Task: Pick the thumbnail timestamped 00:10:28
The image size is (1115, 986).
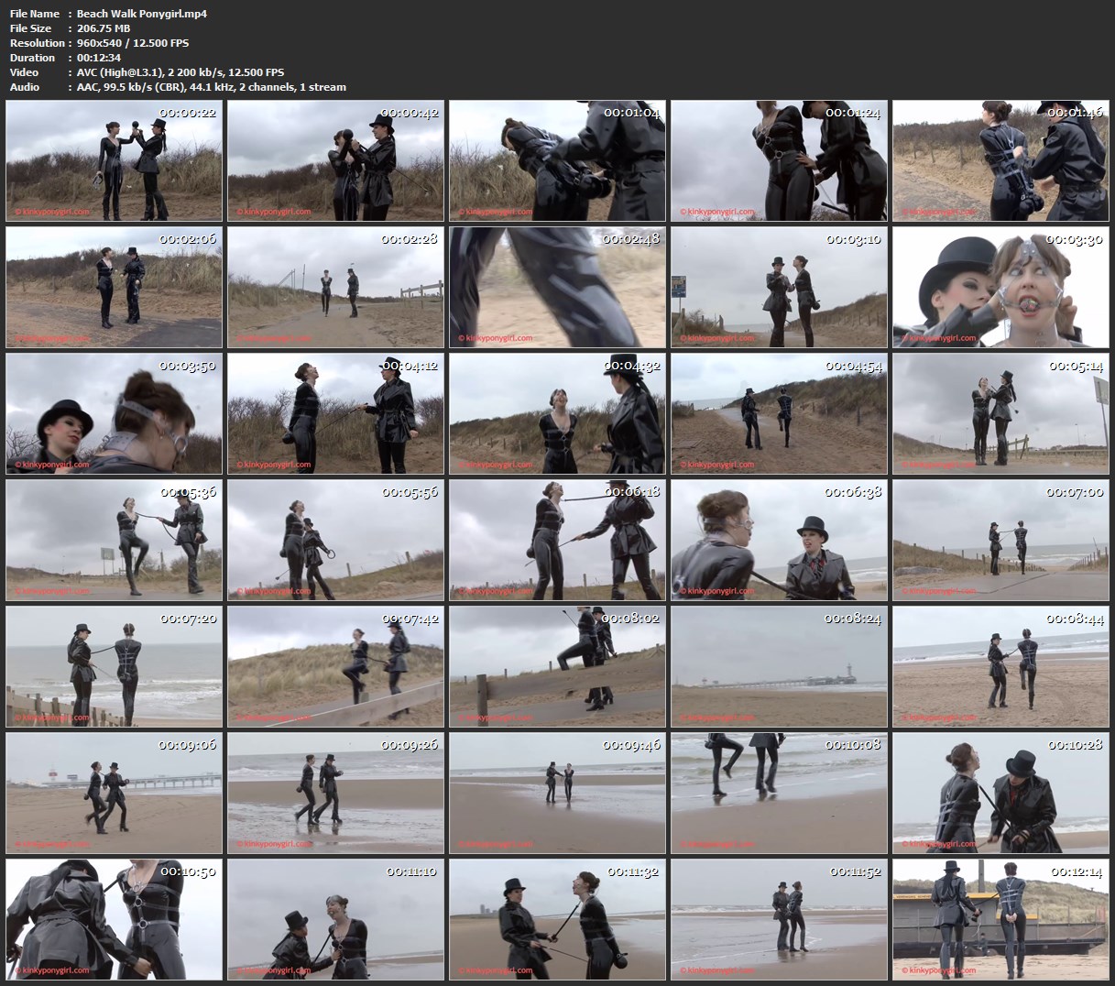Action: pyautogui.click(x=1001, y=793)
